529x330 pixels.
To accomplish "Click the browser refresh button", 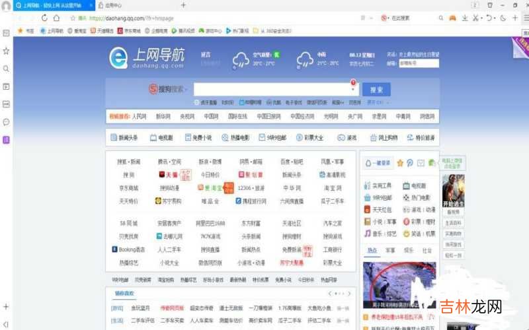I will tap(46, 18).
